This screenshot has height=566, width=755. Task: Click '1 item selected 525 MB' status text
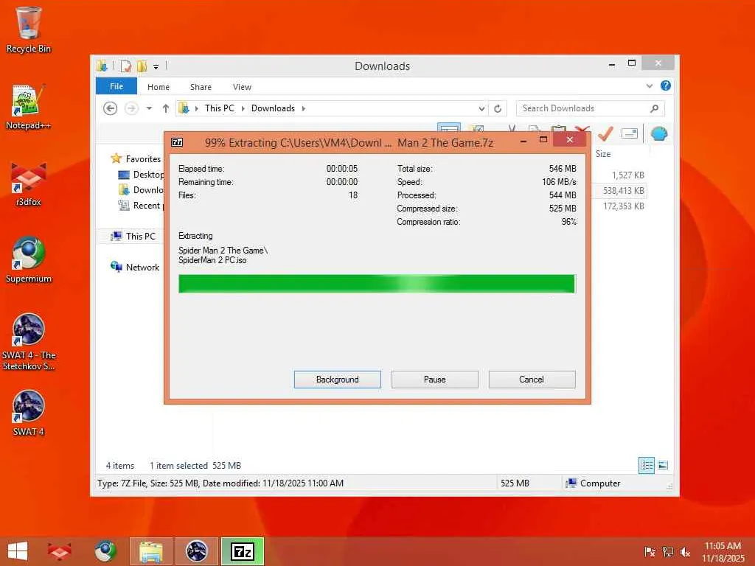(195, 466)
